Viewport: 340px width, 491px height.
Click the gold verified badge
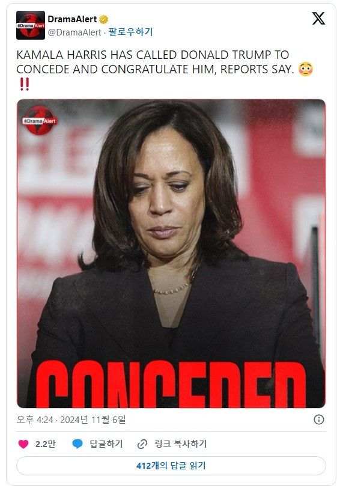coord(104,19)
